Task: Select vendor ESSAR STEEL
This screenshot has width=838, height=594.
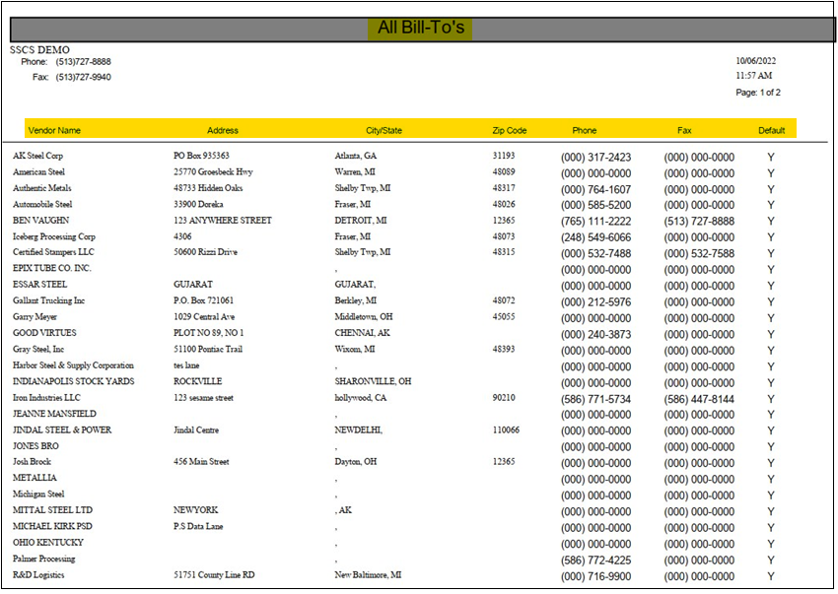Action: point(39,284)
